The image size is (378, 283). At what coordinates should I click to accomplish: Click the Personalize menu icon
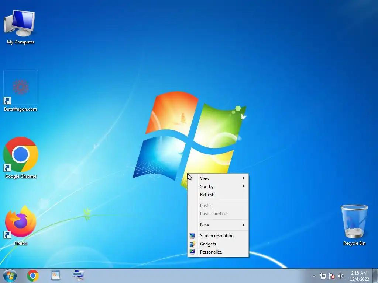[192, 252]
